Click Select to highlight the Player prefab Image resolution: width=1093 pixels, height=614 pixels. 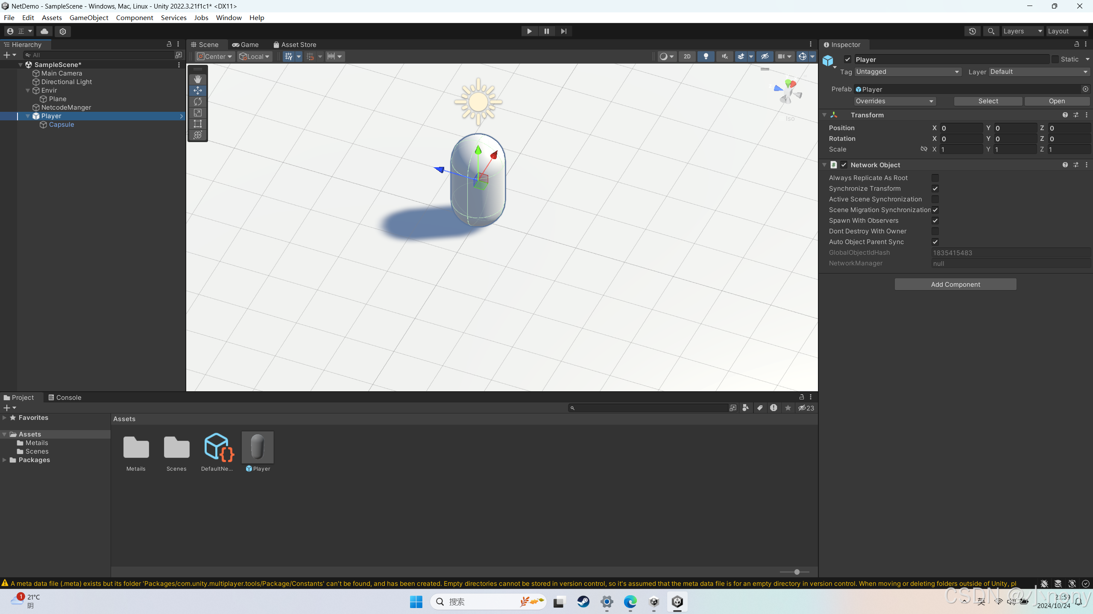pyautogui.click(x=988, y=101)
